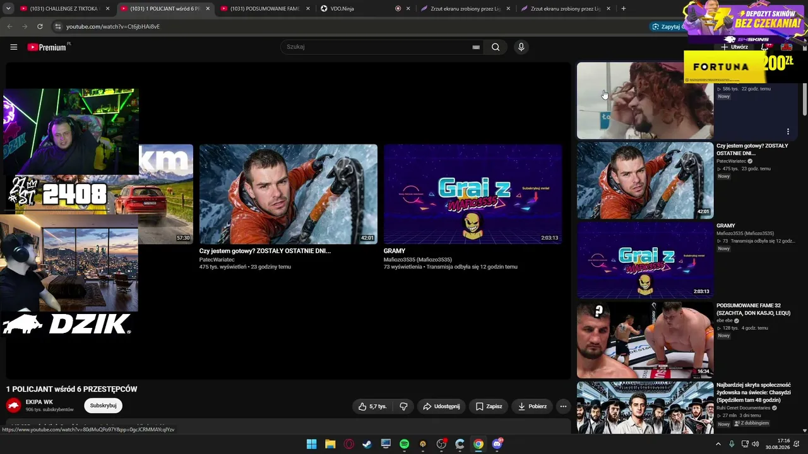Image resolution: width=808 pixels, height=454 pixels.
Task: Open Discord from the taskbar
Action: coord(497,444)
